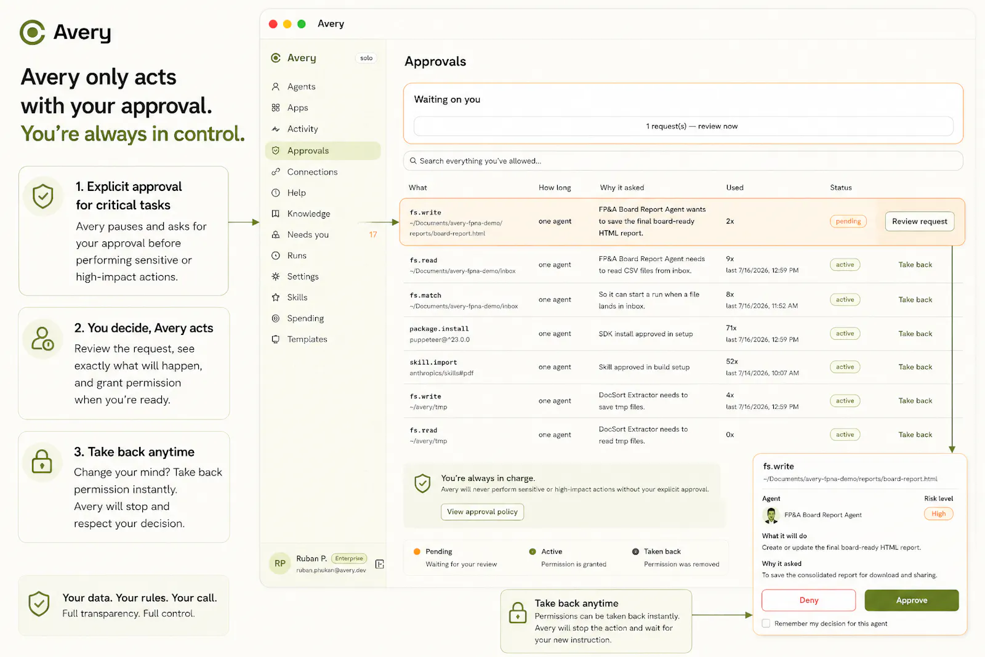This screenshot has width=985, height=657.
Task: Click the Help question-mark icon
Action: tap(276, 193)
